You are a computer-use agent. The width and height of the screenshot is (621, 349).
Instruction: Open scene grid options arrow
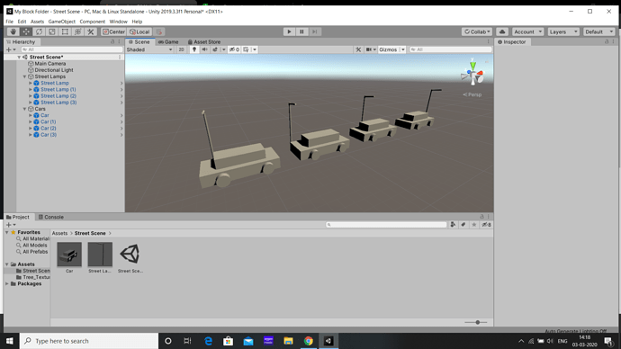point(255,49)
